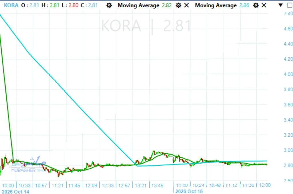Click the 3.40 price axis label
293x194 pixels.
[x=288, y=120]
